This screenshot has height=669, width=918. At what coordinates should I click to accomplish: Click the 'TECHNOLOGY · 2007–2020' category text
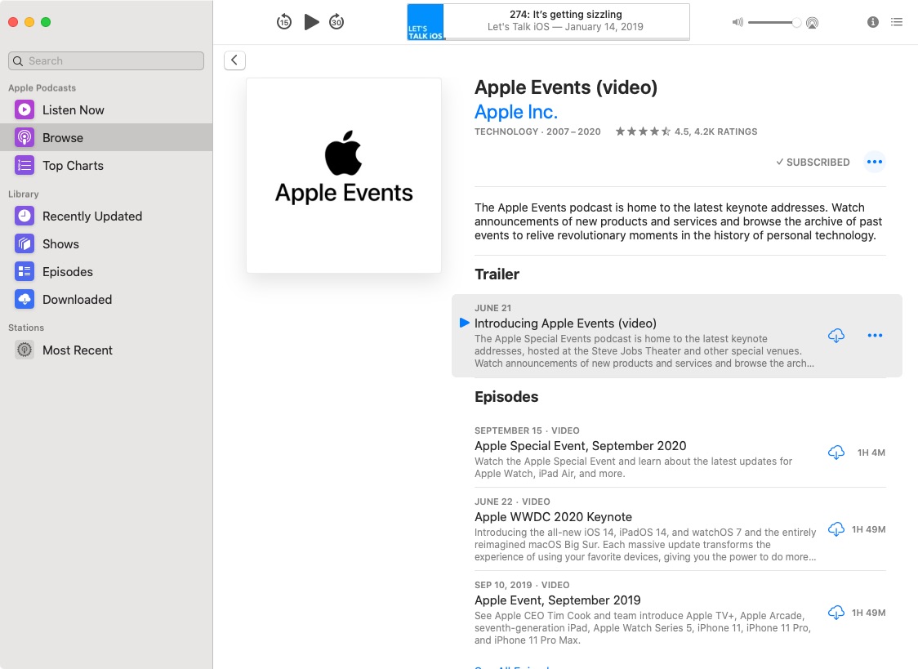[537, 132]
